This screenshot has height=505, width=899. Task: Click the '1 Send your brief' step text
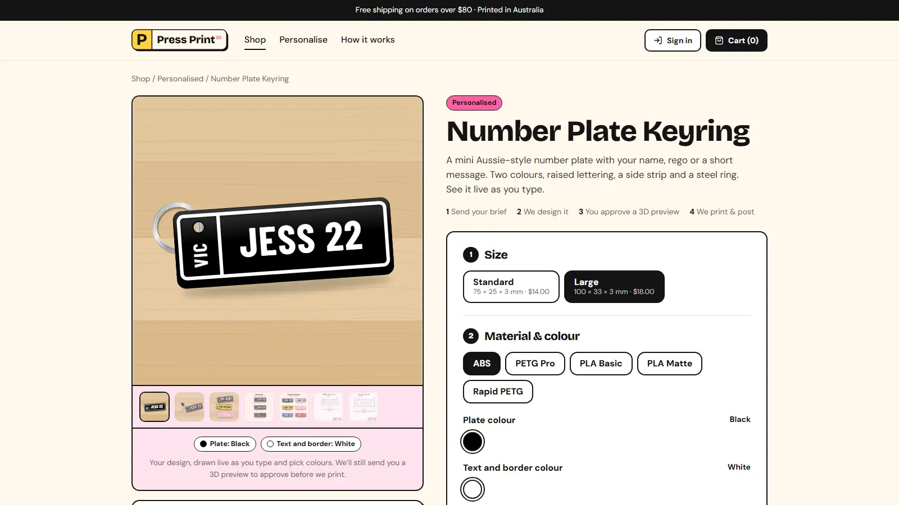pyautogui.click(x=476, y=212)
